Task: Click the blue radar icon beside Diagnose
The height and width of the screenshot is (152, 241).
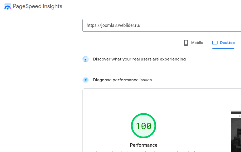Action: [86, 80]
